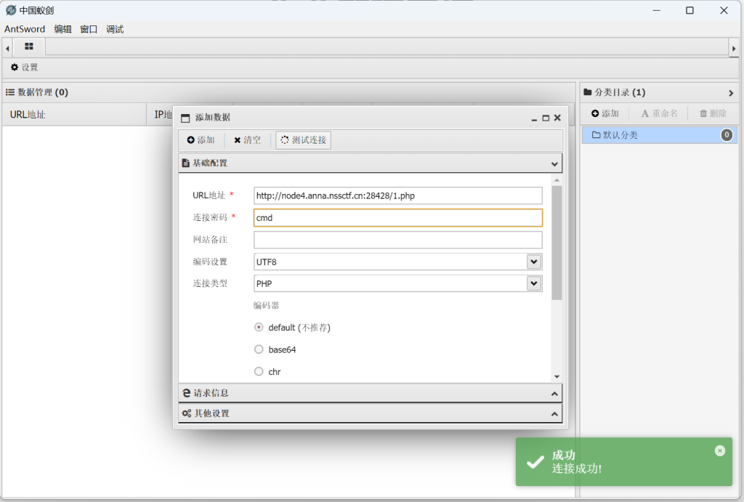Screen dimensions: 744x502
Task: Open the 编辑 menu
Action: coord(62,30)
